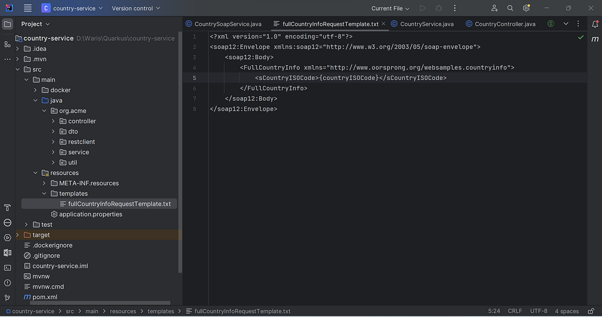
Task: Click templates breadcrumb in navigation bar
Action: coord(161,311)
